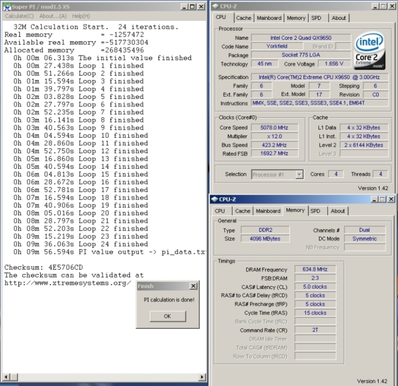Screen dimensions: 398x386
Task: Click the Core Speed value 5078.0 MHz
Action: [274, 128]
